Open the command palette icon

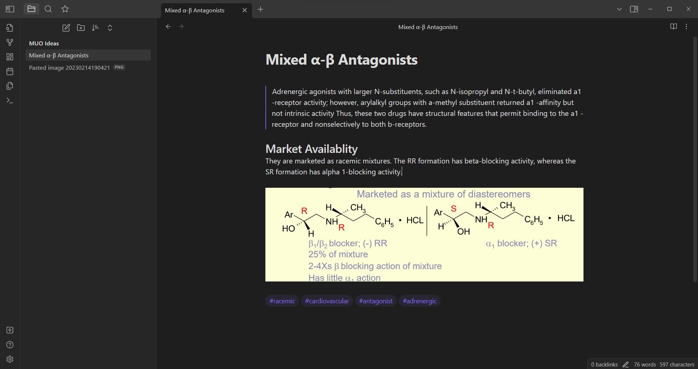coord(10,101)
